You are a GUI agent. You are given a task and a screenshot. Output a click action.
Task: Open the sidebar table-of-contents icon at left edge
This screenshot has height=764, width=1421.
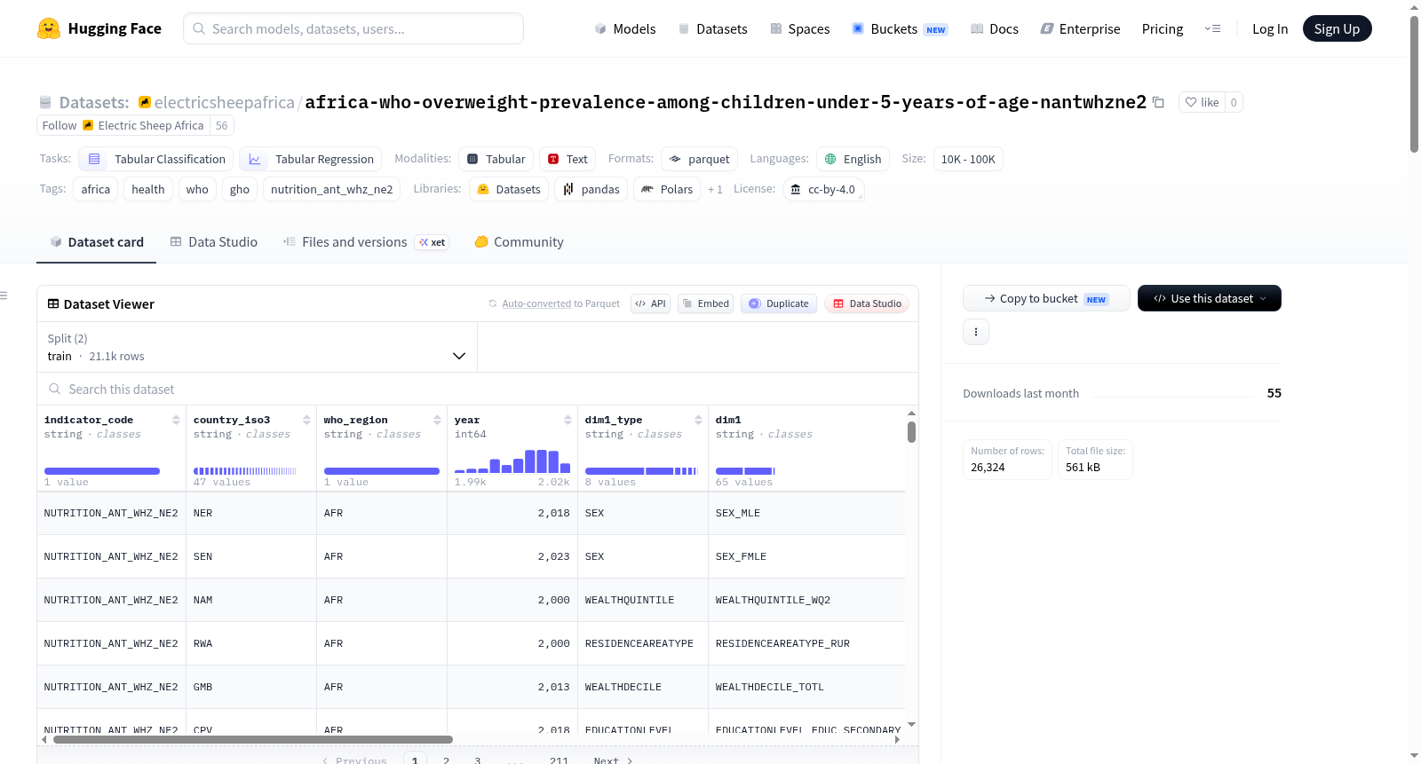point(4,295)
